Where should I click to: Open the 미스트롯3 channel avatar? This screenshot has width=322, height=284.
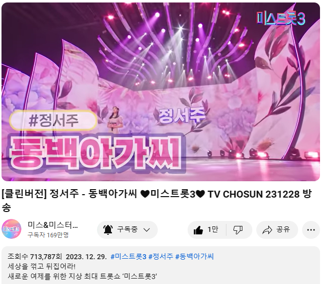pyautogui.click(x=11, y=229)
